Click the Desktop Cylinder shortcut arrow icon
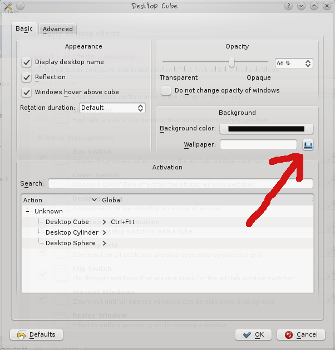The image size is (335, 350). pyautogui.click(x=104, y=232)
